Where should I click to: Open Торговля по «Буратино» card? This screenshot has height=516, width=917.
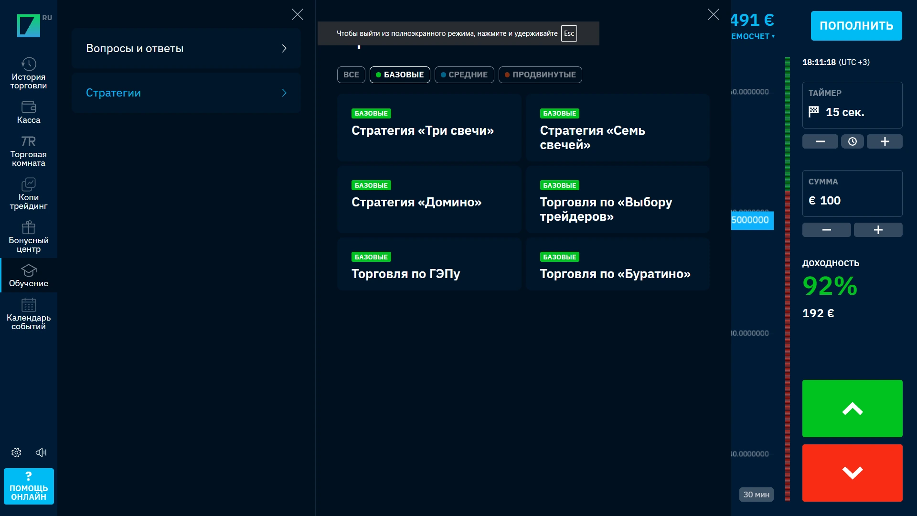tap(618, 264)
